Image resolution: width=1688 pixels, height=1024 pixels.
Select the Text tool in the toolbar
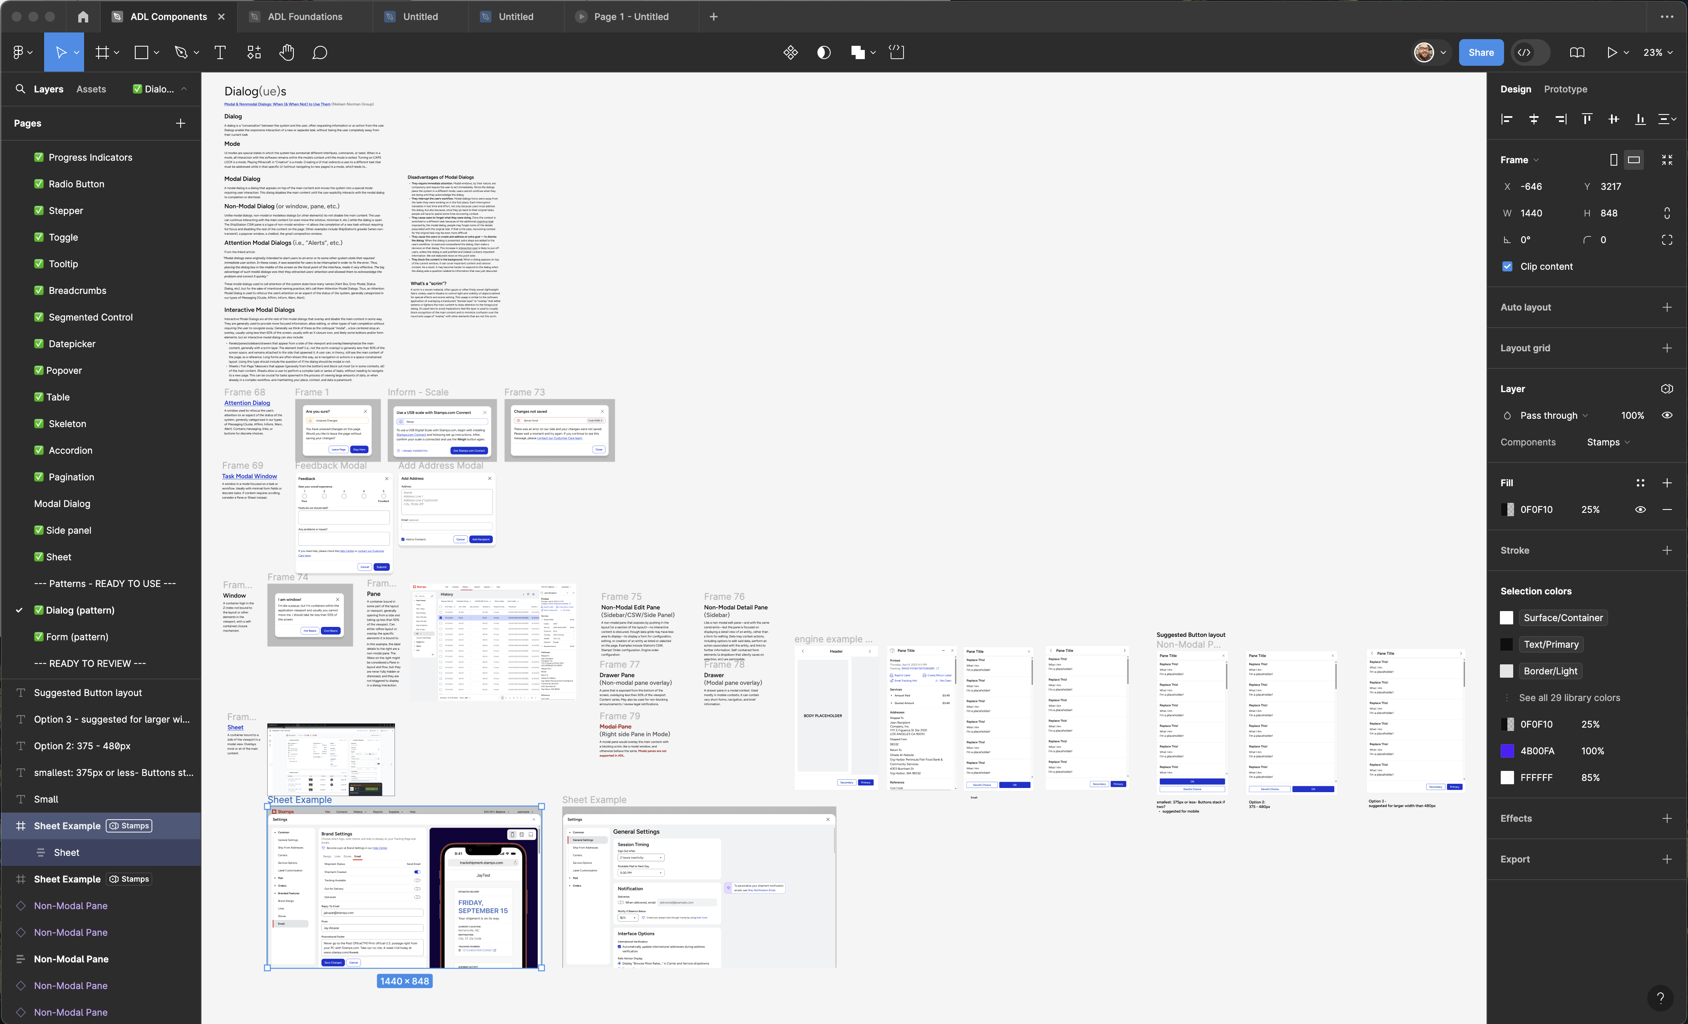(x=220, y=52)
